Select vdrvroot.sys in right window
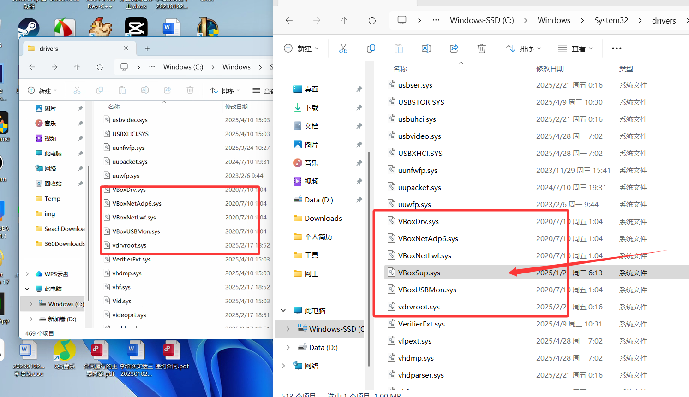The width and height of the screenshot is (689, 397). pos(419,307)
